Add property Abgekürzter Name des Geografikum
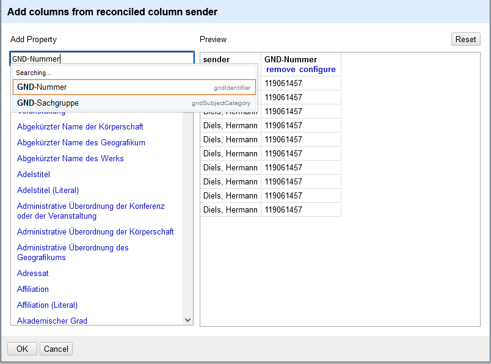The width and height of the screenshot is (491, 364). click(x=81, y=143)
